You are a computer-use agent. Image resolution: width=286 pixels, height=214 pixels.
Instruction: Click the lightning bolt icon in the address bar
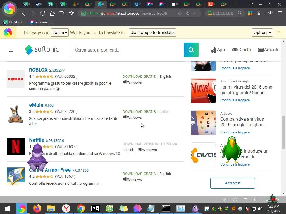click(x=180, y=13)
